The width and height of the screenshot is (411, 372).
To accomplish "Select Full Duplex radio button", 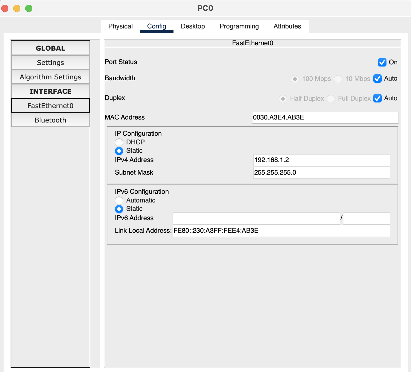I will point(331,99).
